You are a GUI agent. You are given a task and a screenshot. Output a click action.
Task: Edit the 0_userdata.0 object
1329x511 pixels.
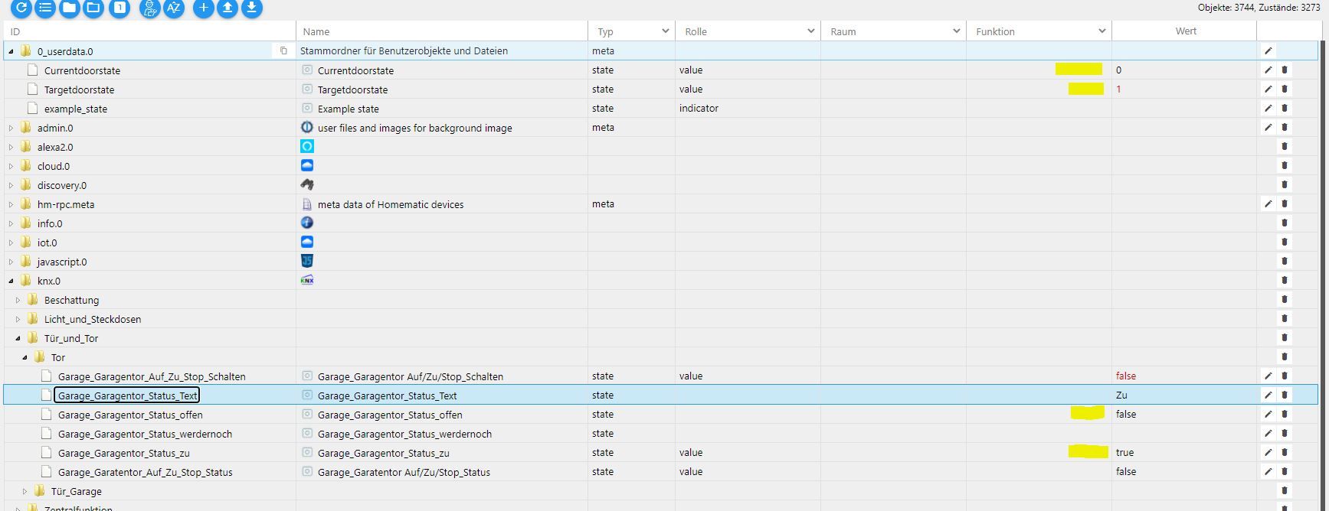pyautogui.click(x=1268, y=51)
